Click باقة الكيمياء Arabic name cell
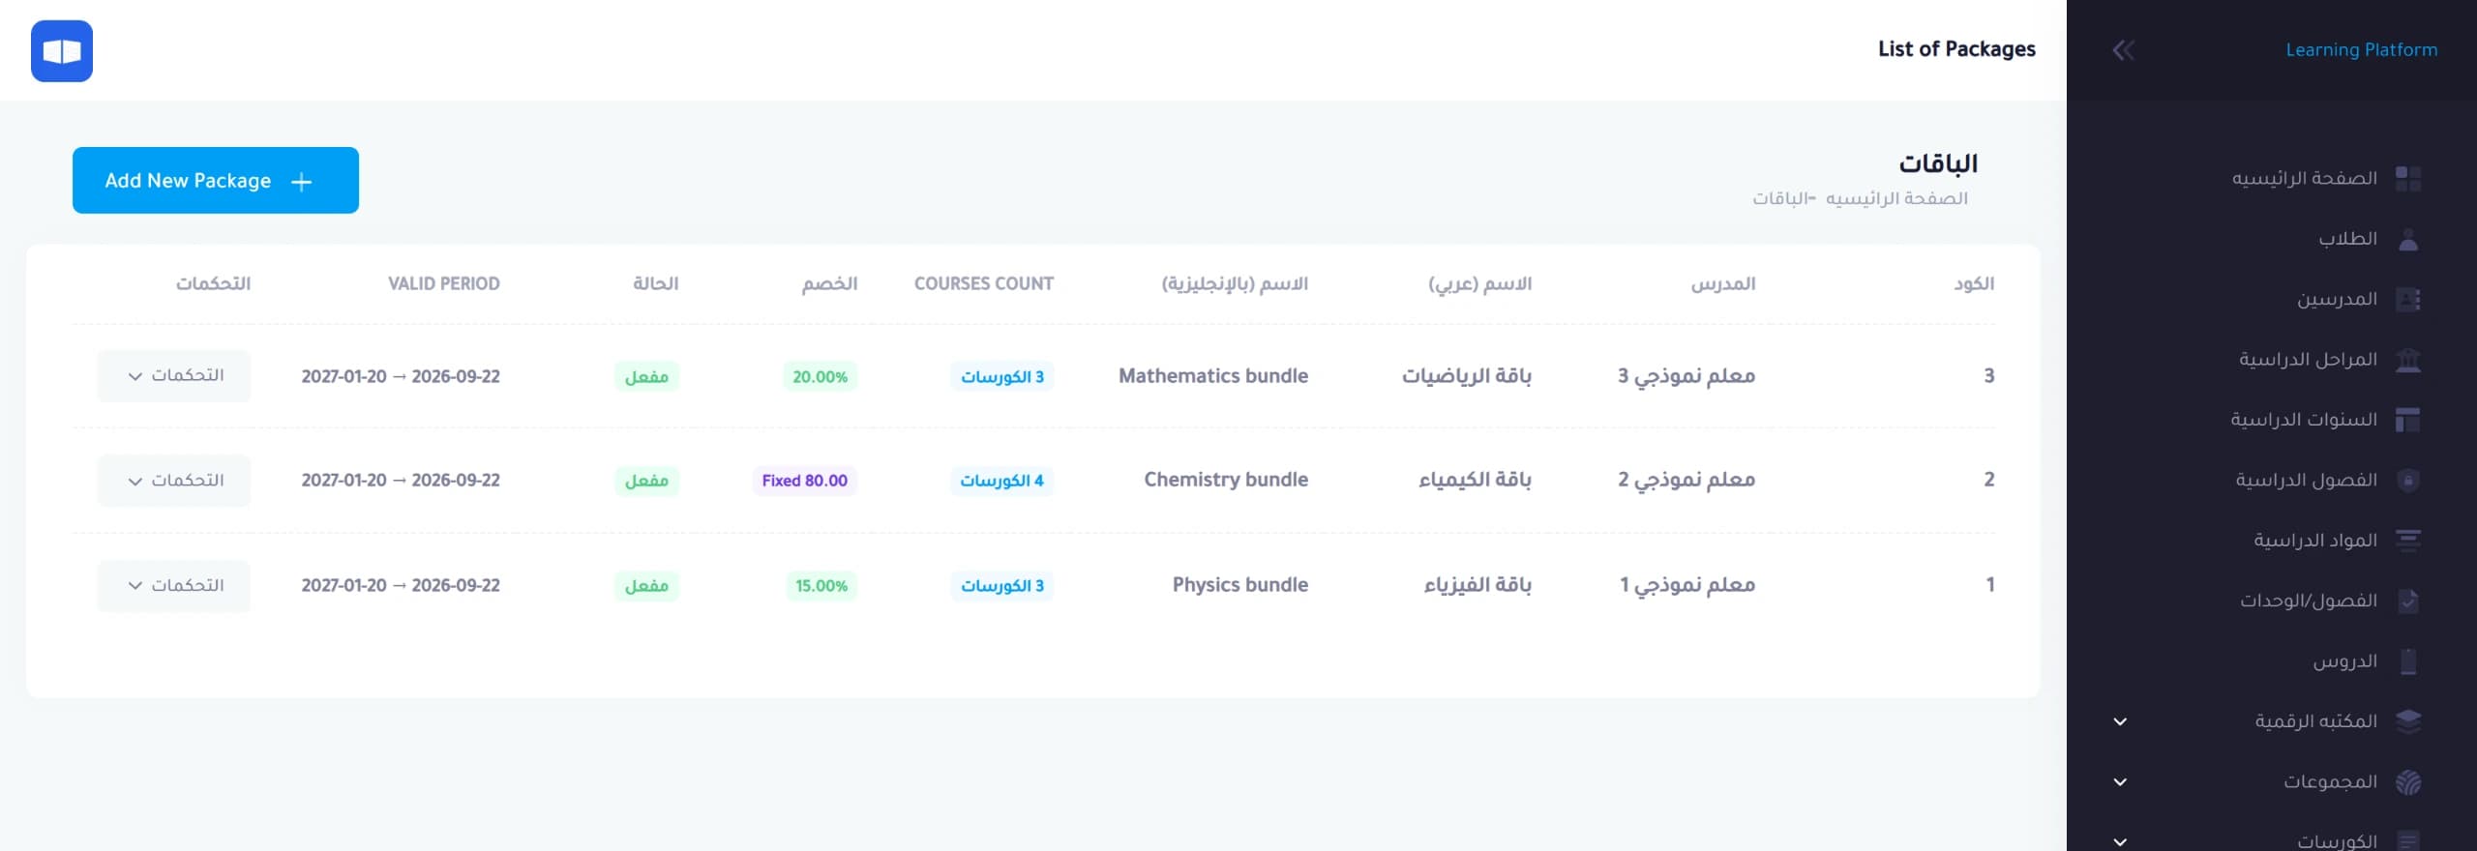Viewport: 2477px width, 851px height. [x=1475, y=480]
